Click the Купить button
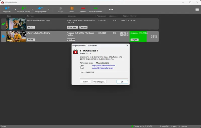The height and width of the screenshot is (128, 201). pyautogui.click(x=86, y=82)
